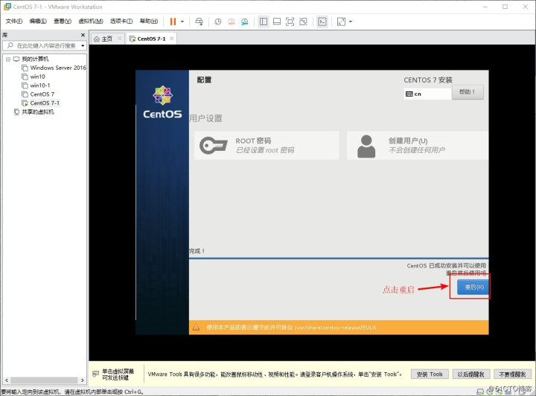This screenshot has height=396, width=536.
Task: Select the win10 virtual machine
Action: (x=33, y=77)
